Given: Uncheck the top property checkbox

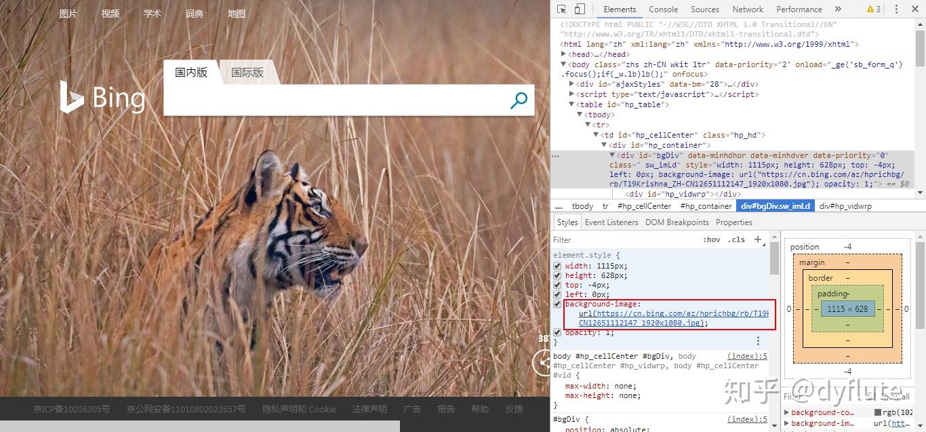Looking at the screenshot, I should [x=557, y=286].
